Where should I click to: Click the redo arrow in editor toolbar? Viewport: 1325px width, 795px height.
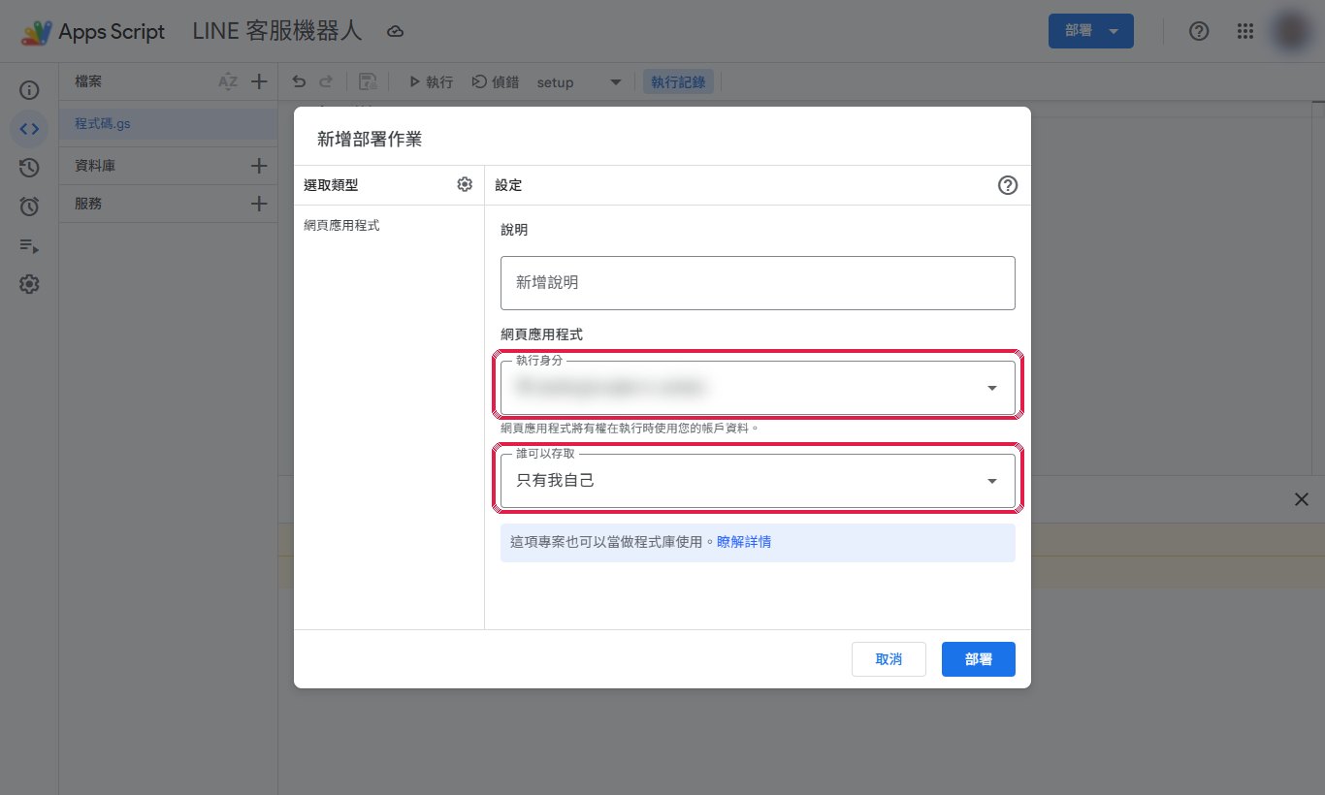click(326, 82)
